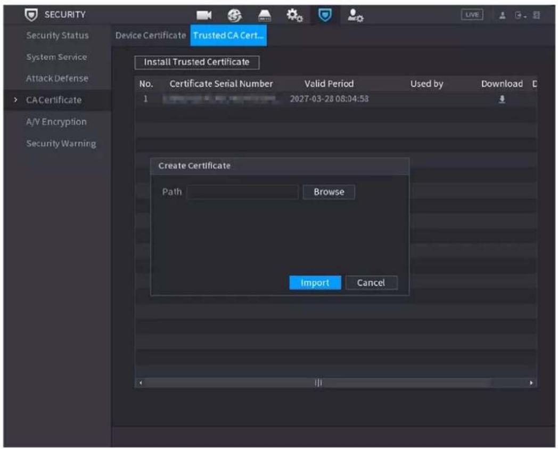
Task: Open System Service menu item
Action: tap(56, 57)
